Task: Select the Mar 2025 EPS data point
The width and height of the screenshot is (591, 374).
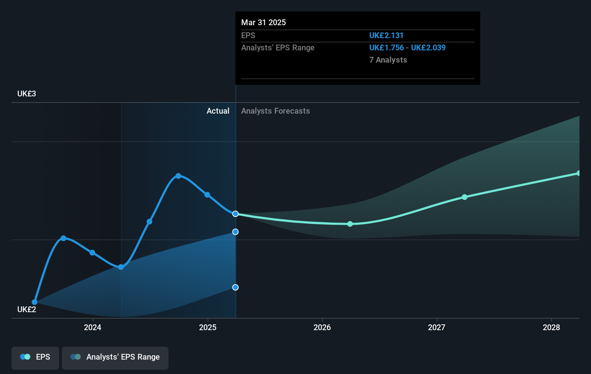Action: point(235,214)
